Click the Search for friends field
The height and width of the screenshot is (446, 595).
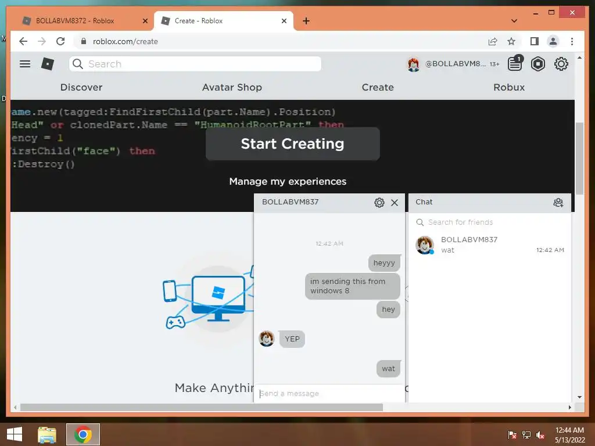click(489, 222)
